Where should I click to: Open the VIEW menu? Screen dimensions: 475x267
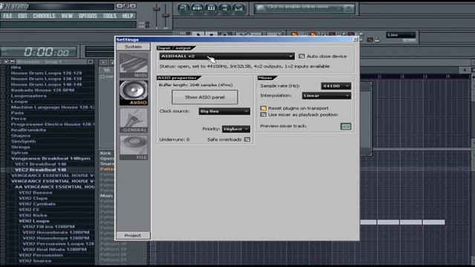pyautogui.click(x=67, y=16)
